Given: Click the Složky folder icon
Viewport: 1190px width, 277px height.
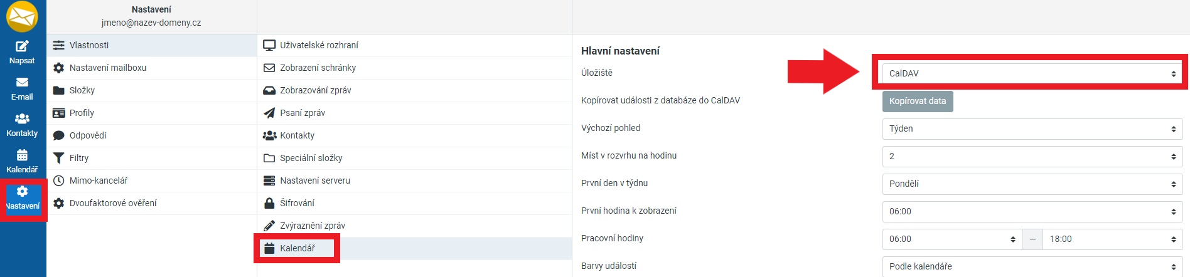Looking at the screenshot, I should [x=59, y=90].
